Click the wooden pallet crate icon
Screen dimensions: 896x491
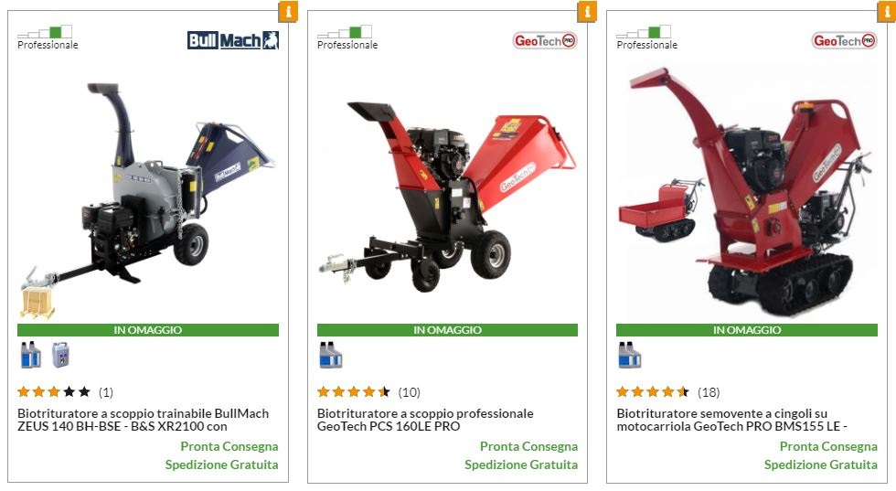[x=37, y=303]
